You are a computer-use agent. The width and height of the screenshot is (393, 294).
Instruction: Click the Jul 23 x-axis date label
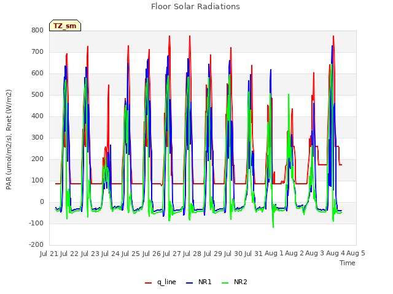click(x=90, y=254)
